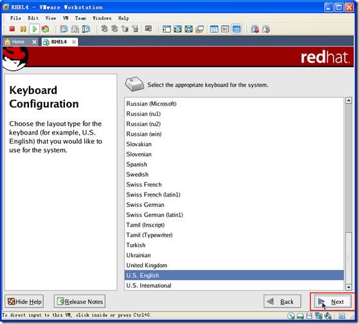Click the Reset virtual machine icon
This screenshot has width=359, height=324.
click(x=45, y=29)
